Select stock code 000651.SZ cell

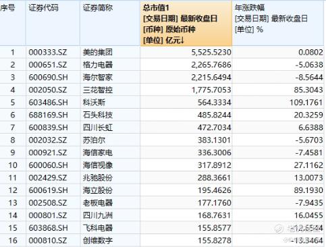(53, 65)
